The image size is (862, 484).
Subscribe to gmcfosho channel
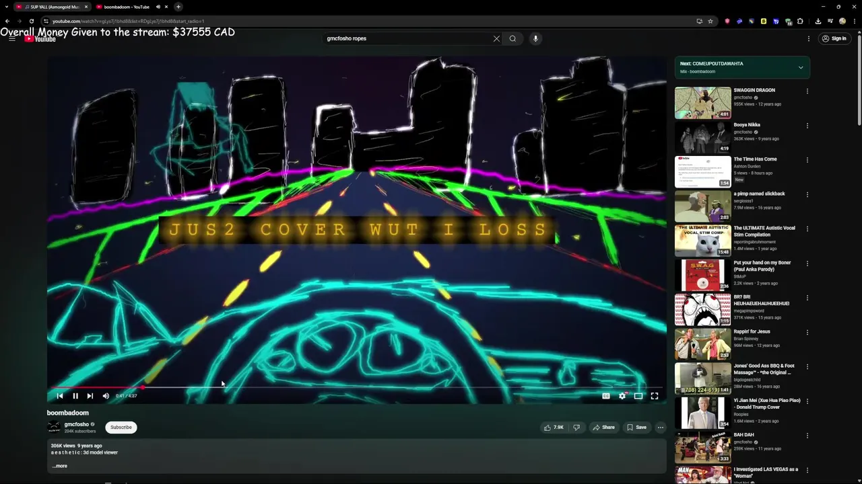121,428
